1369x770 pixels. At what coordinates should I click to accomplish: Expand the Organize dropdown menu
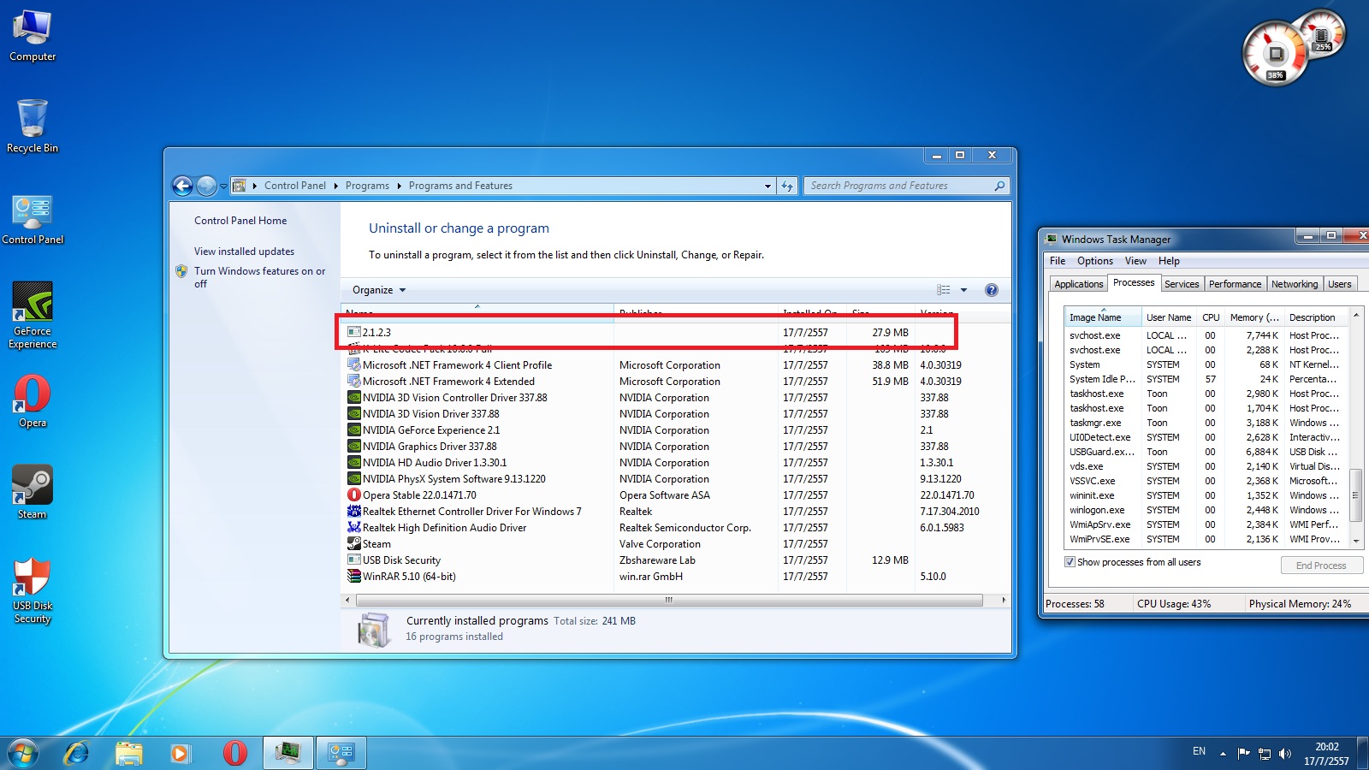pos(379,290)
